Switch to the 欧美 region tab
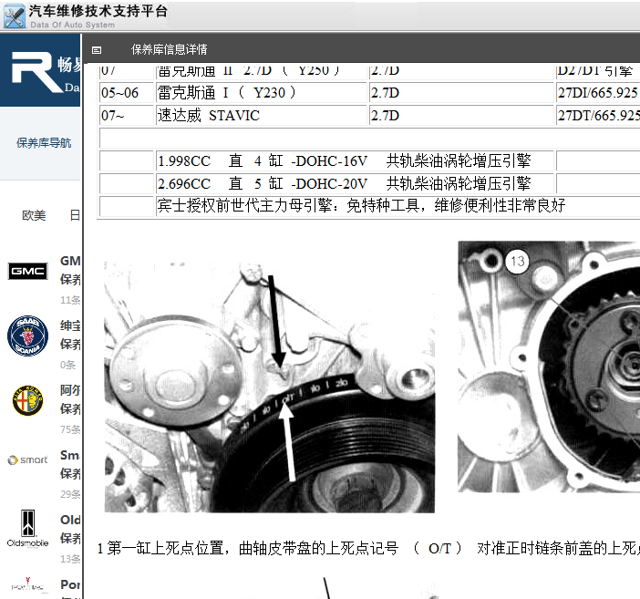This screenshot has height=599, width=640. coord(34,216)
